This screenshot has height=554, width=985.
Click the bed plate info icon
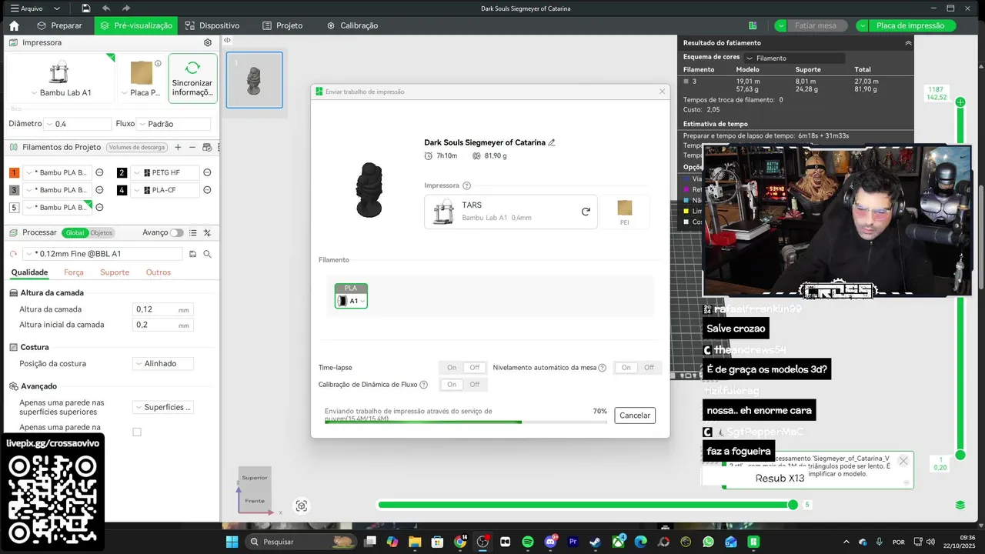(158, 64)
